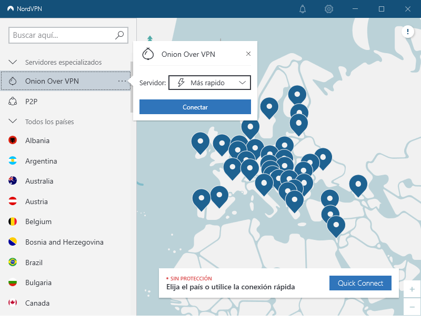Viewport: 421px width, 323px height.
Task: Select Belgium from the country list
Action: [x=65, y=221]
